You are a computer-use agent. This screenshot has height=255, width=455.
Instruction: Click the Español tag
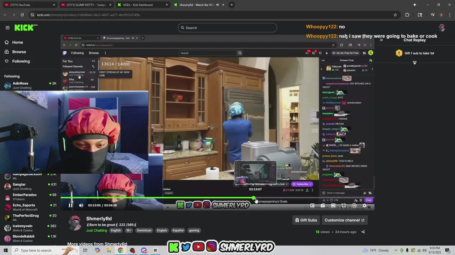tap(178, 230)
